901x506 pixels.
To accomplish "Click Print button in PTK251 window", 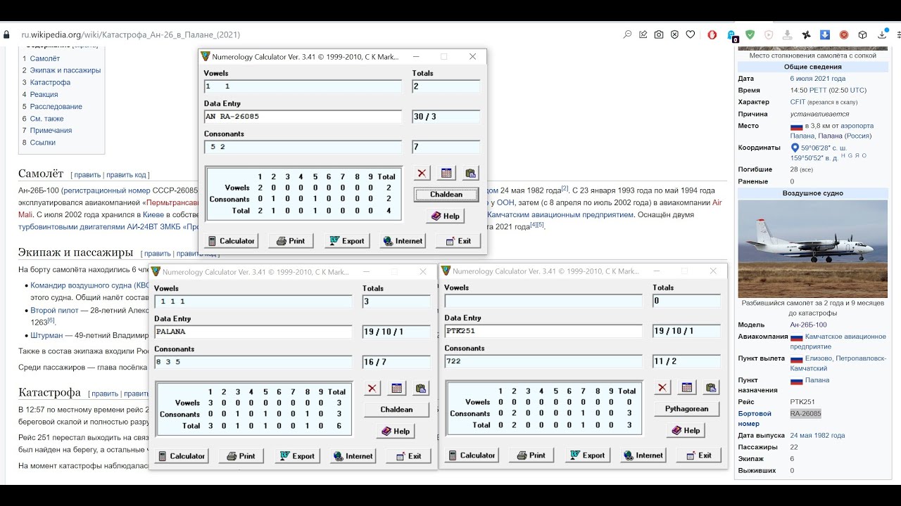I will coord(531,455).
